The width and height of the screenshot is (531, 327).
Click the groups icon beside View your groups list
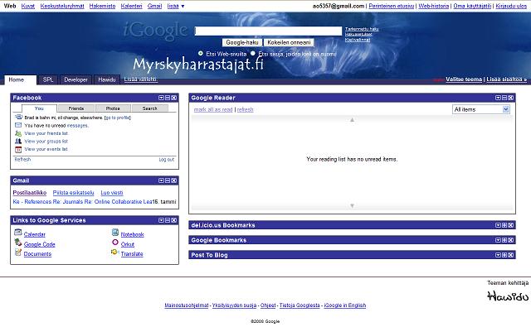point(18,141)
